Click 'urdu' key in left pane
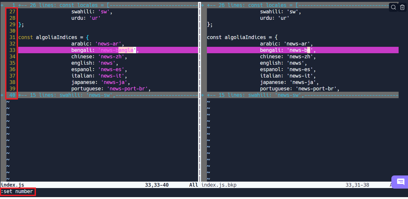 point(77,18)
